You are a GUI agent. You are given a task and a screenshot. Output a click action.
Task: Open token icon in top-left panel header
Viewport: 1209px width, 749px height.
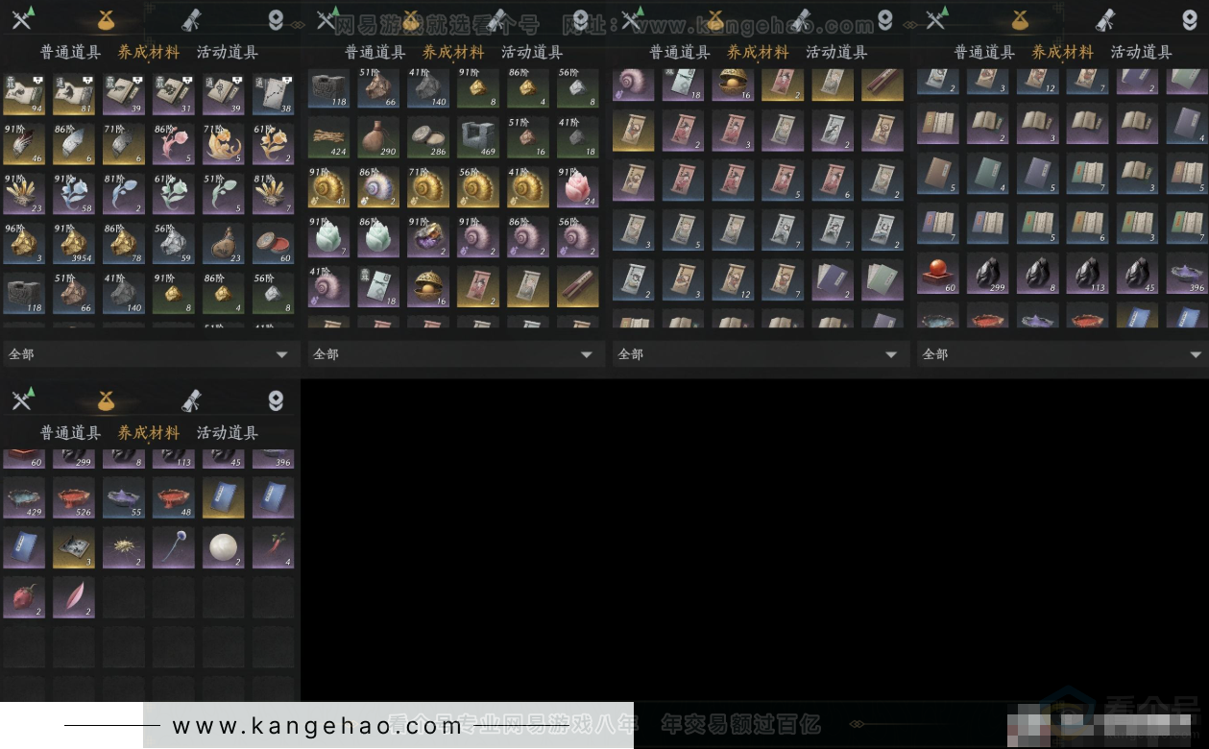[x=276, y=20]
